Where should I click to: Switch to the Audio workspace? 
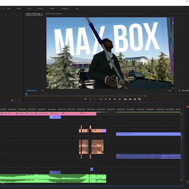[x=29, y=8]
